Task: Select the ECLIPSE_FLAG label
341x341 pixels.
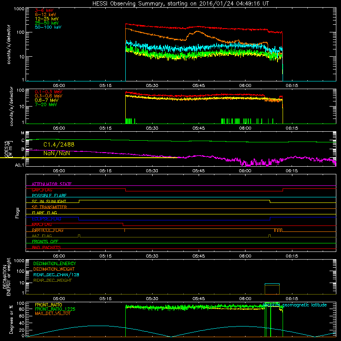Action: [46, 219]
